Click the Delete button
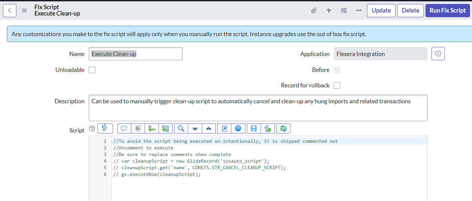This screenshot has width=472, height=201. coord(411,10)
